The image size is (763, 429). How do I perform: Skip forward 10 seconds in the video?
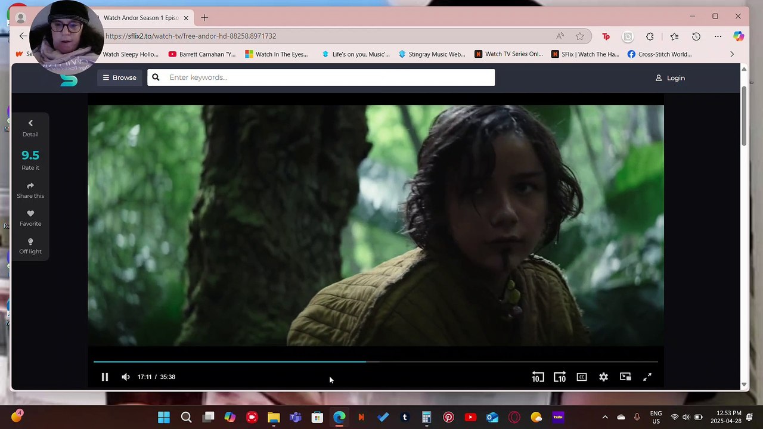[559, 377]
